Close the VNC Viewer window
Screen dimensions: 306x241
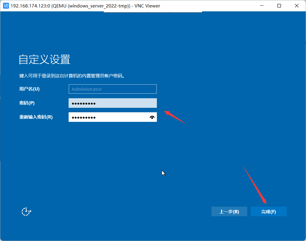coord(297,6)
